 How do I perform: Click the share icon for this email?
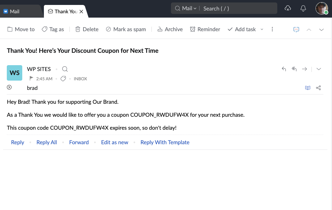318,88
